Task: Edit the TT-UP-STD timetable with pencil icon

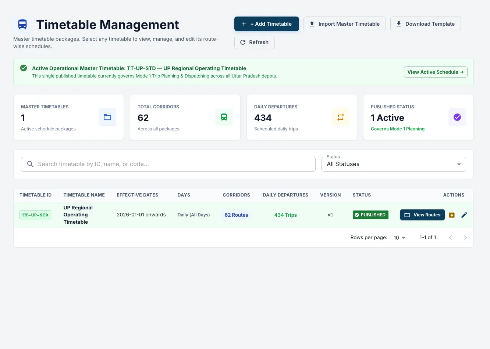Action: [464, 215]
